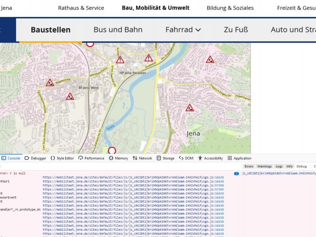Open the Rathaus & Service section
316x237 pixels.
[x=81, y=8]
